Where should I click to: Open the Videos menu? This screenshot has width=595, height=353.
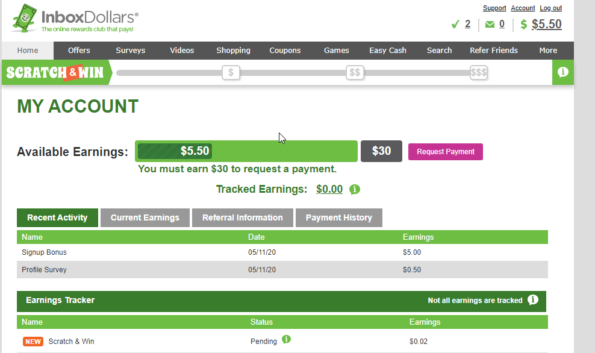click(182, 51)
